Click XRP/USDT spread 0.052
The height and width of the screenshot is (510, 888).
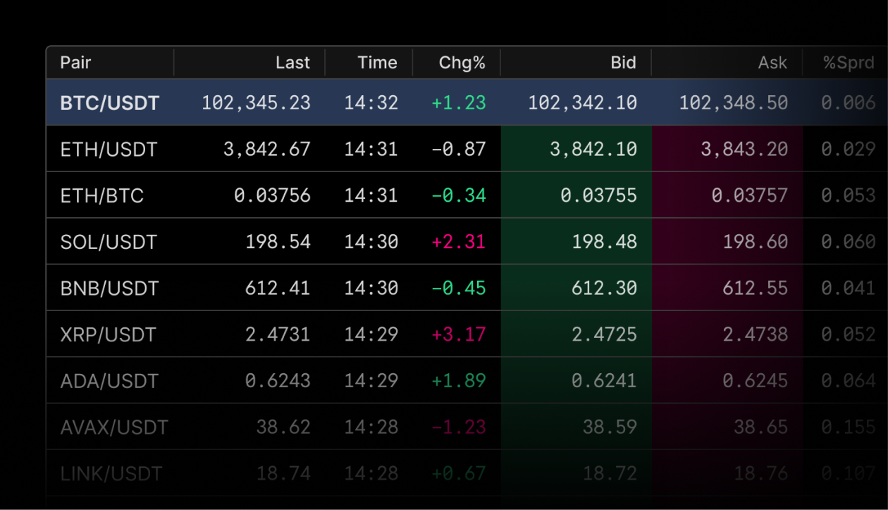849,334
